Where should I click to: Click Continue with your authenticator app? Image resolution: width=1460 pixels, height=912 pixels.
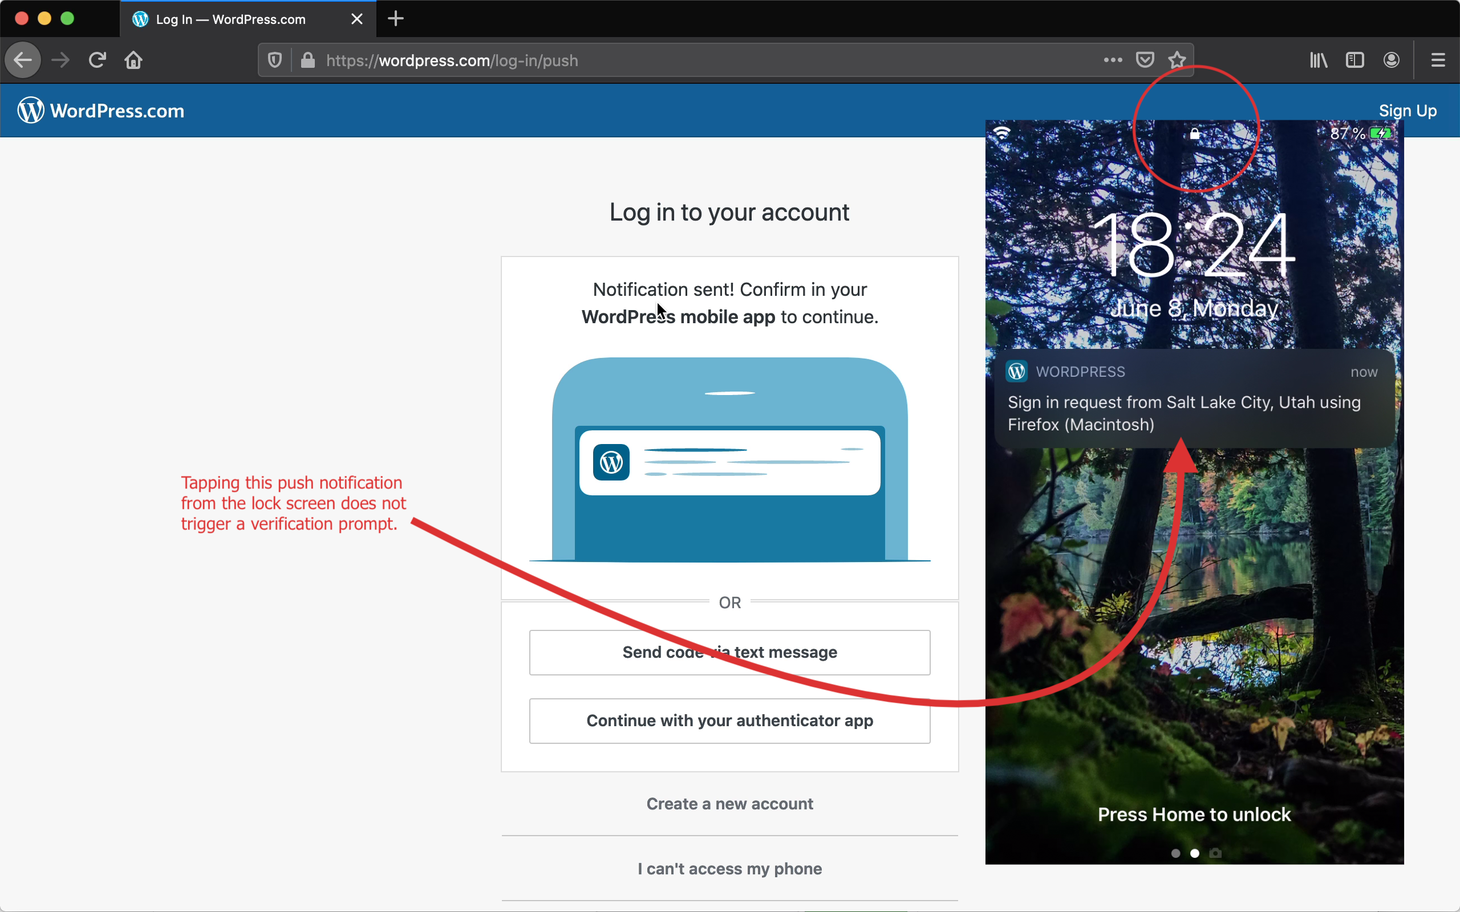pyautogui.click(x=729, y=720)
